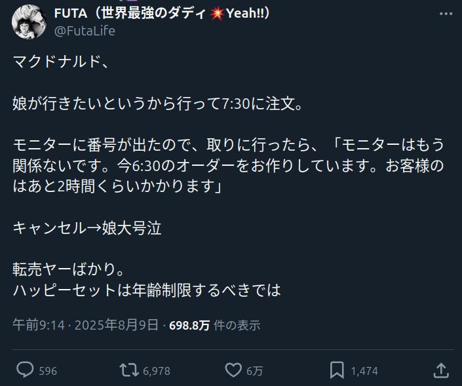Image resolution: width=462 pixels, height=386 pixels.
Task: Click the sentence about ハッピーセット age limits
Action: [x=147, y=290]
